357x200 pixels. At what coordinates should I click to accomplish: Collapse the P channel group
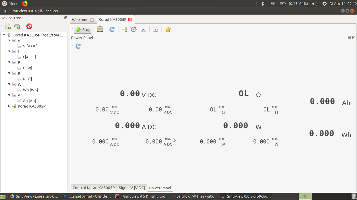[9, 62]
